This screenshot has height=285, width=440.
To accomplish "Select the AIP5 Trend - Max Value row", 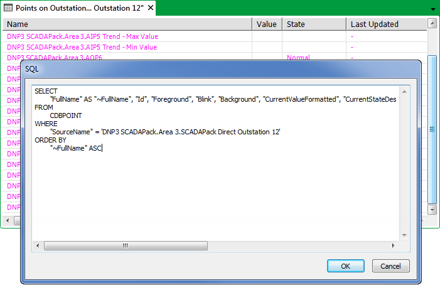I will pos(127,36).
